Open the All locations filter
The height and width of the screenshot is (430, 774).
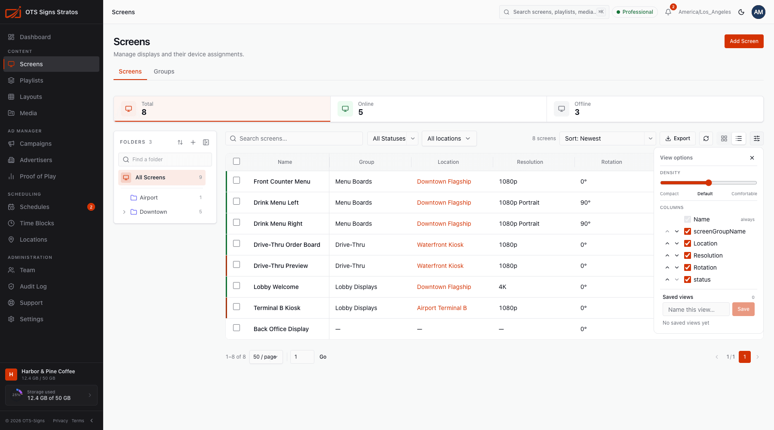pos(449,138)
